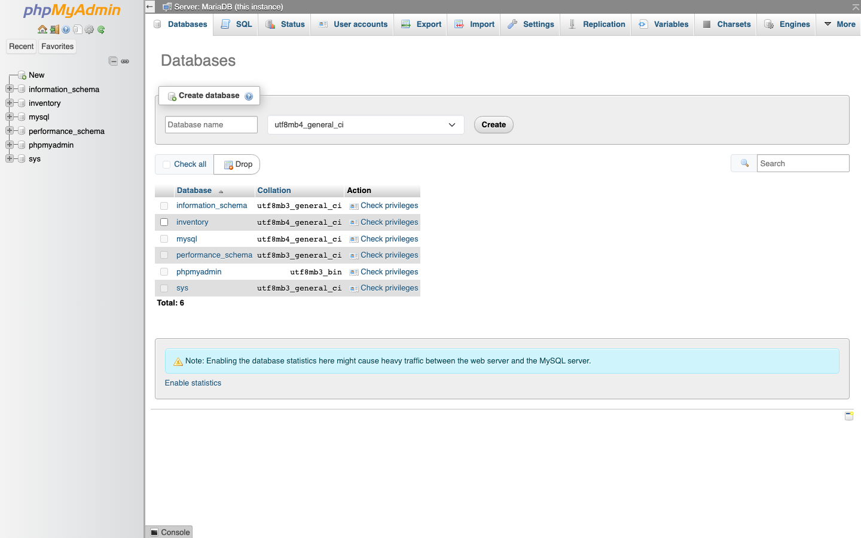Screen dimensions: 861x538
Task: Click the collapse header icon at top right
Action: tap(856, 7)
